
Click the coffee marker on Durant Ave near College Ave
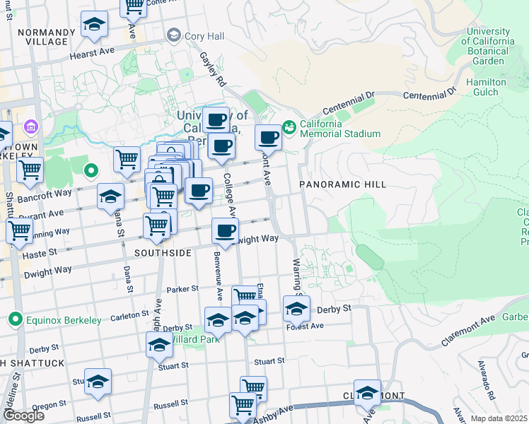(x=199, y=192)
